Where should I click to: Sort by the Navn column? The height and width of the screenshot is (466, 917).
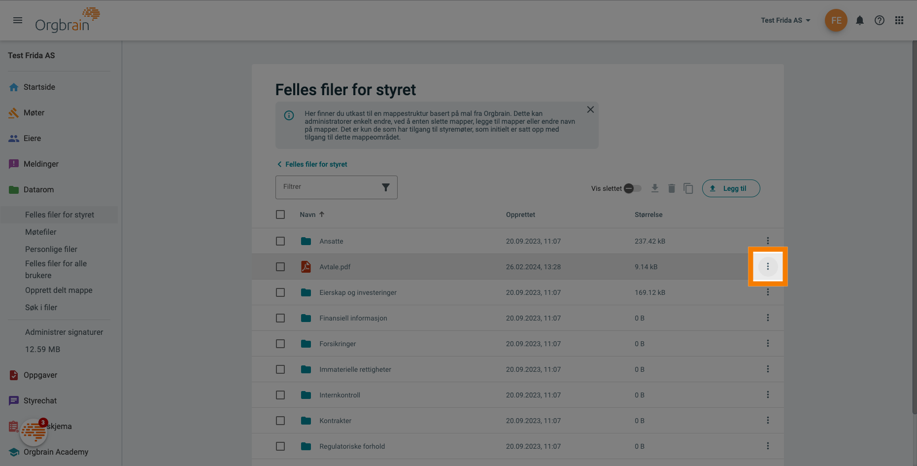(x=312, y=215)
